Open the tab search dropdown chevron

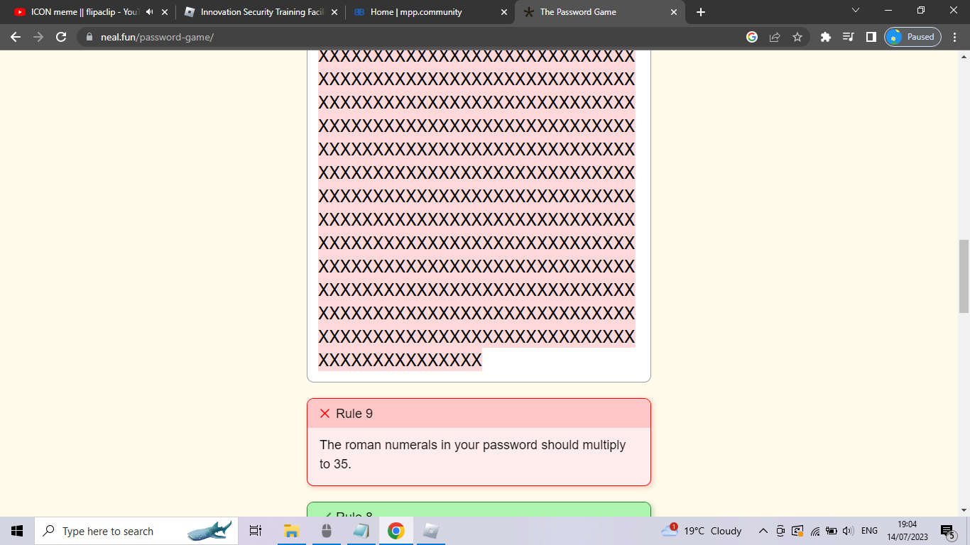855,10
